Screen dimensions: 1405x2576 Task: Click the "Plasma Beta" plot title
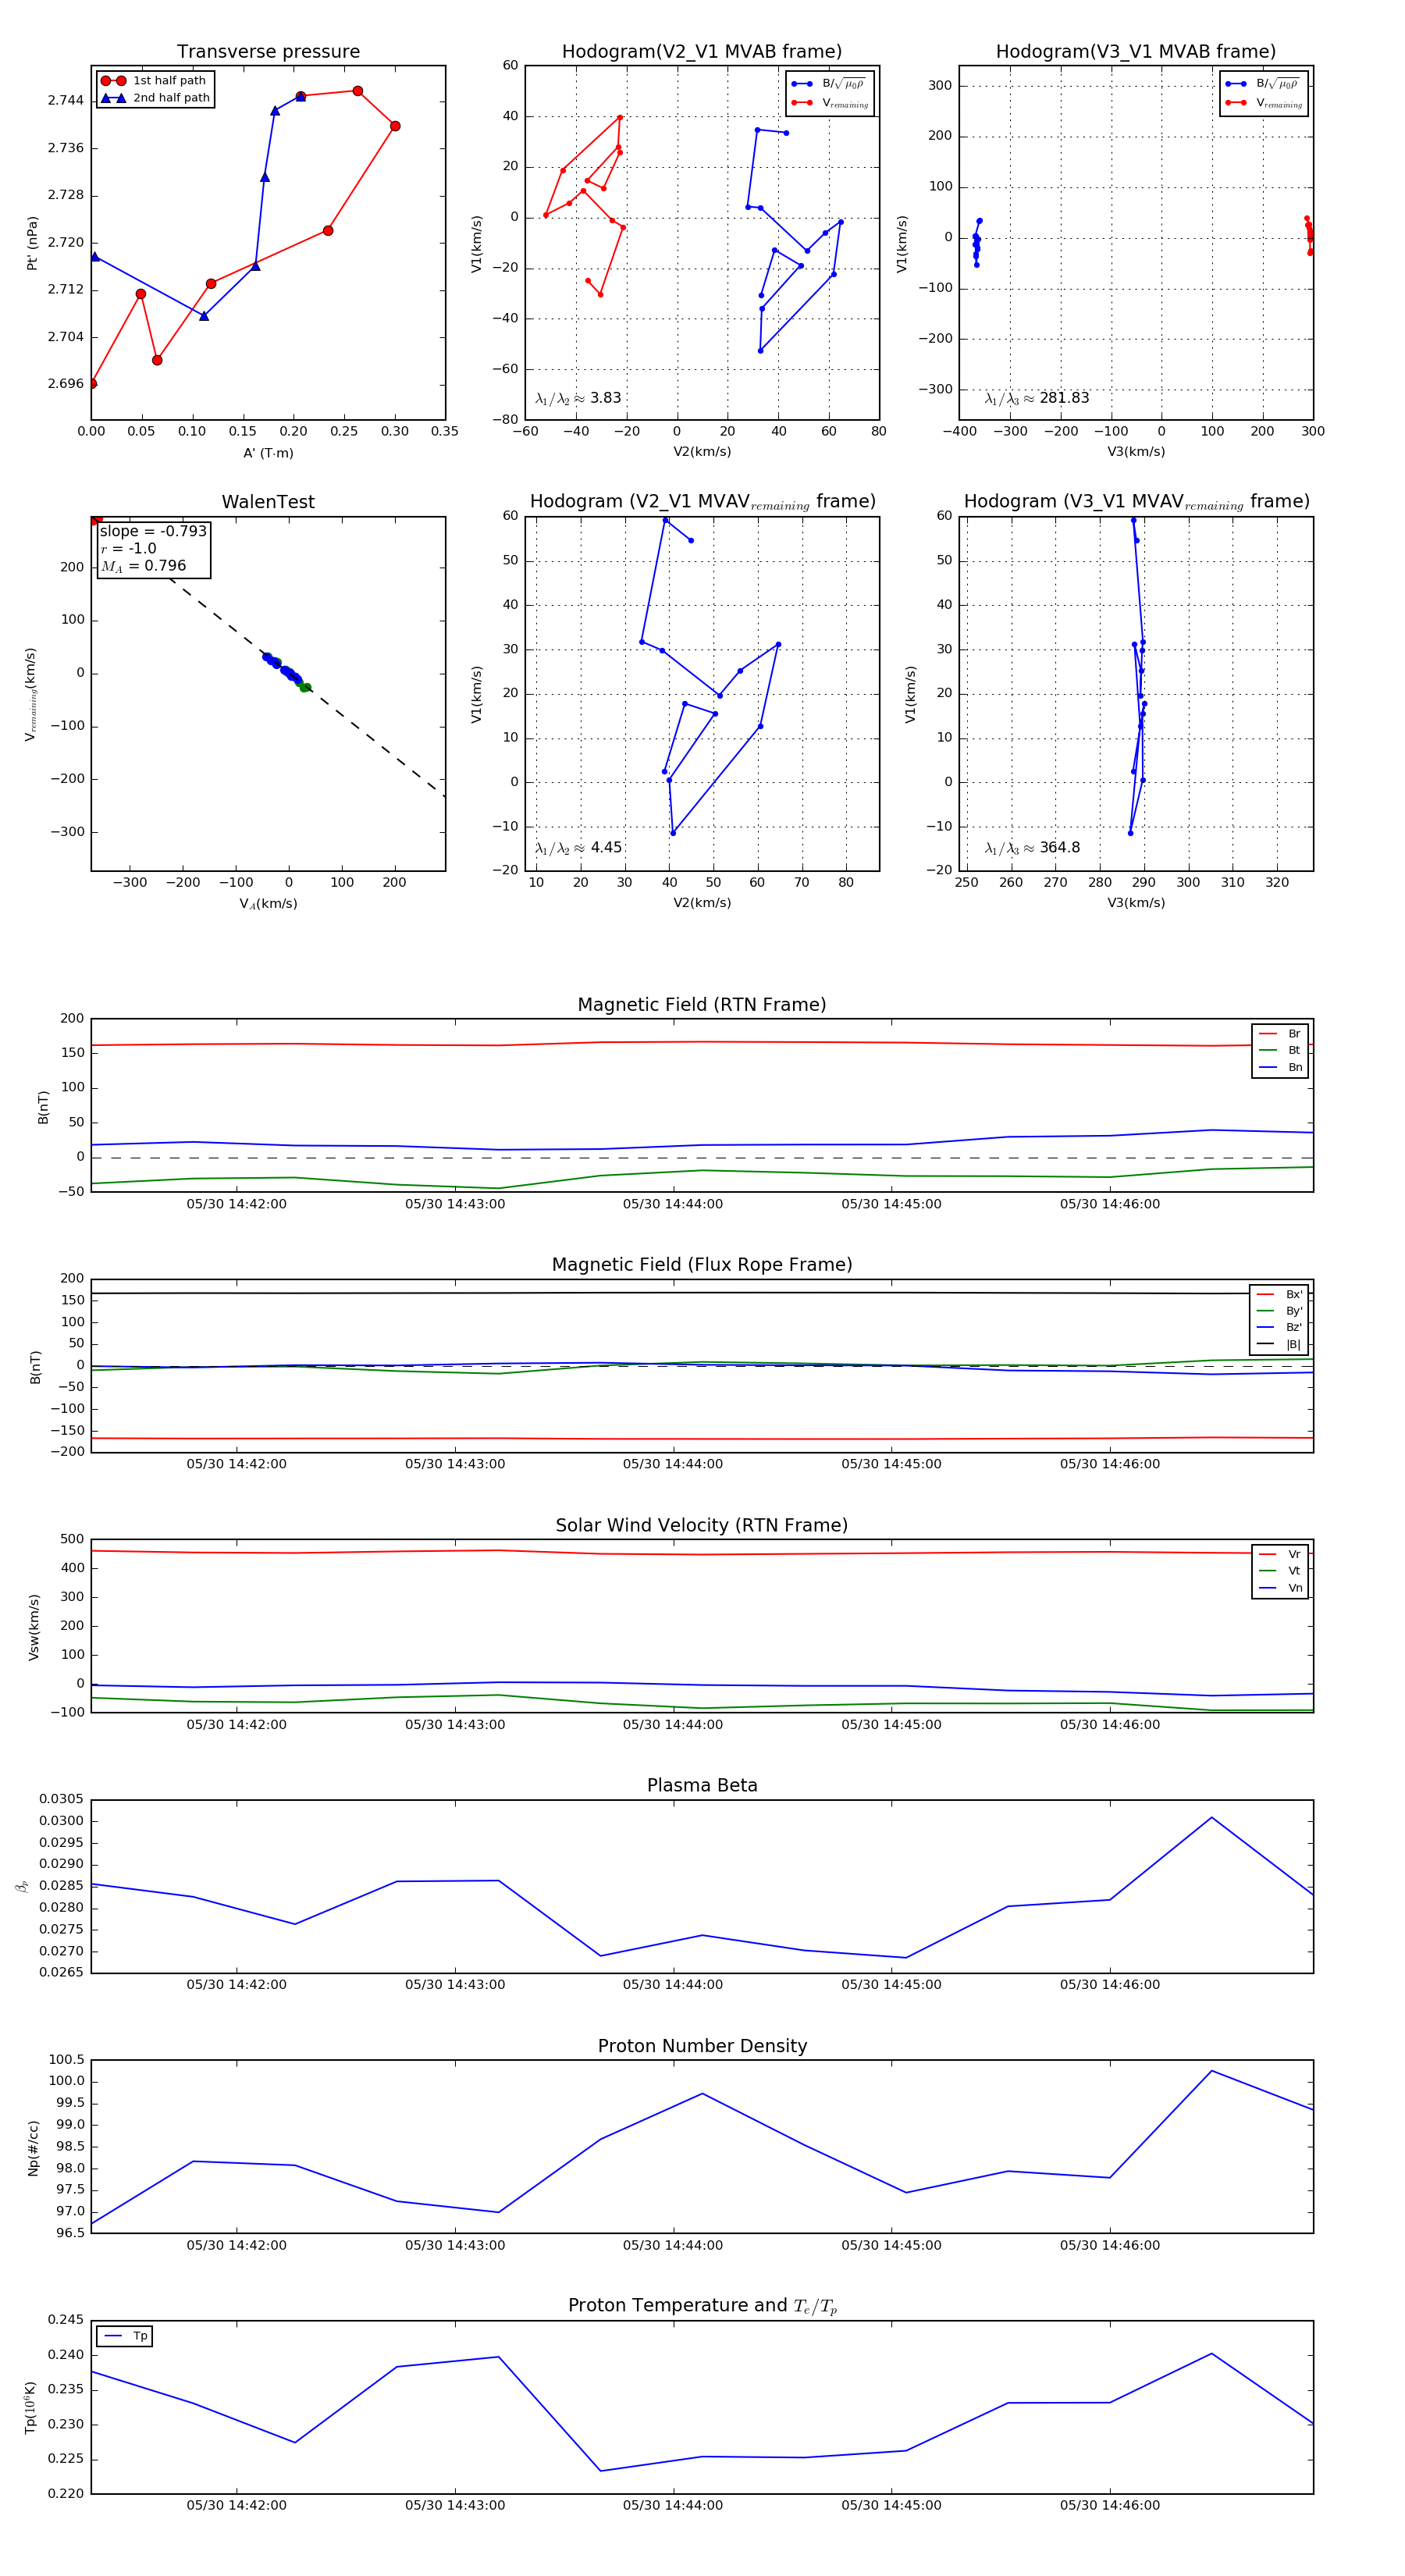tap(702, 1786)
